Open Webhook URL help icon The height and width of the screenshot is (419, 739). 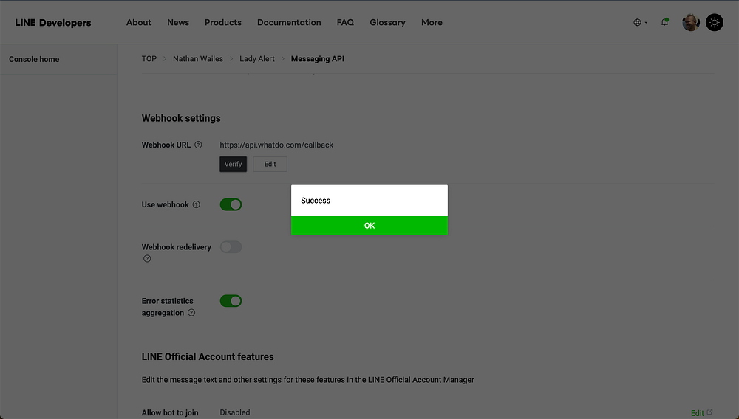[198, 145]
